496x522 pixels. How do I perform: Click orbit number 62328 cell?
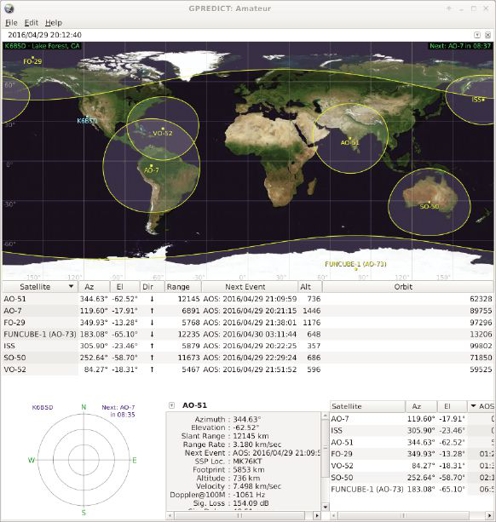(481, 299)
